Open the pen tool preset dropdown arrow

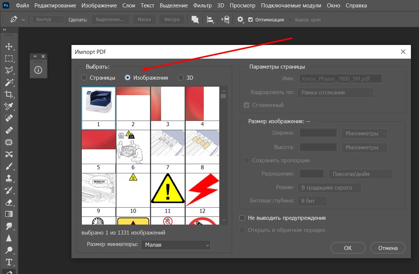(x=24, y=20)
